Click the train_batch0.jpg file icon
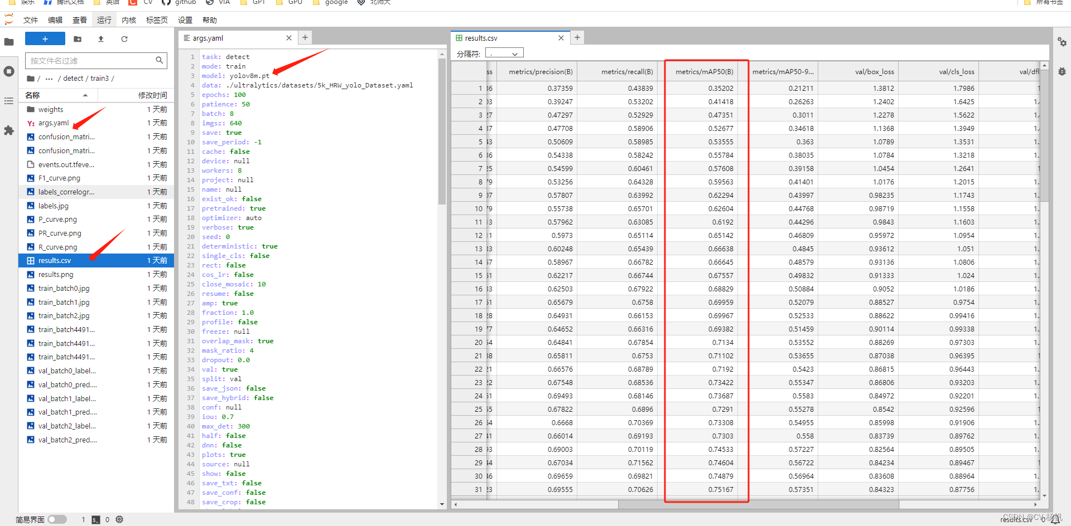 click(x=31, y=288)
